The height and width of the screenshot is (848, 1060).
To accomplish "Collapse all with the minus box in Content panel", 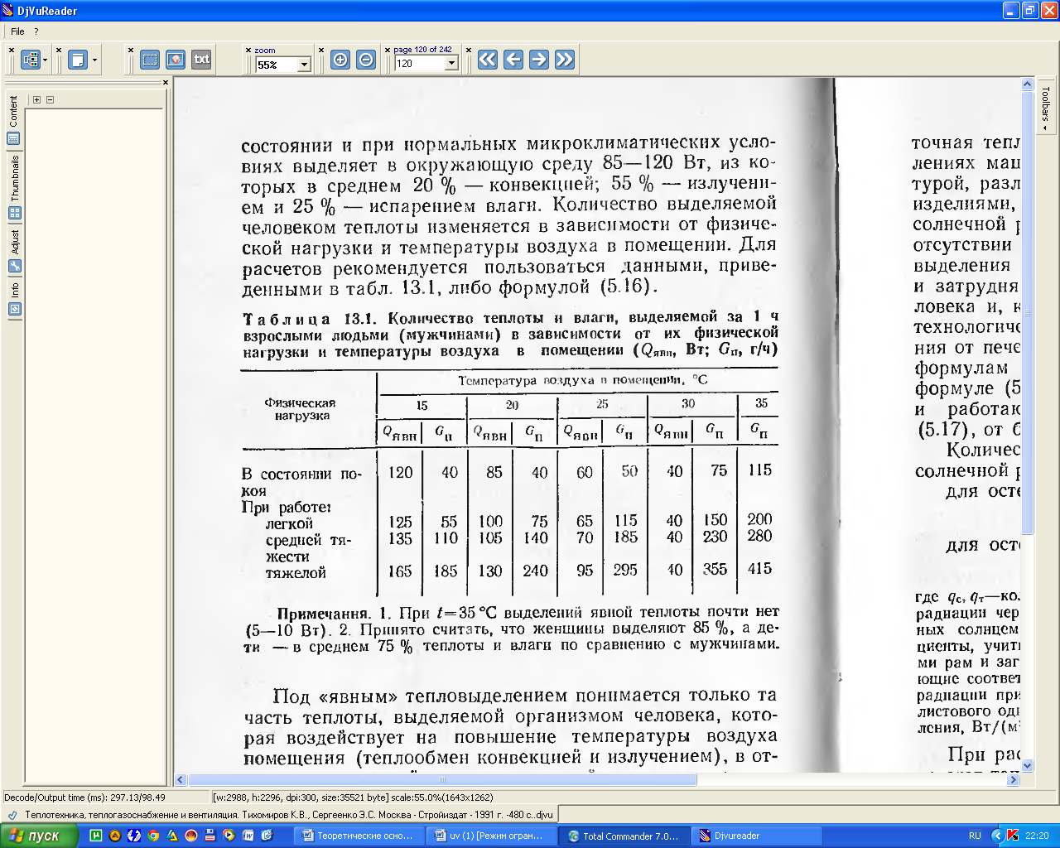I will [50, 99].
